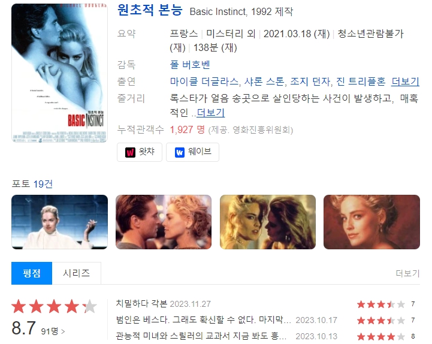Viewport: 432px width, 344px height.
Task: Click the 91명 rating participants arrow
Action: pos(53,331)
